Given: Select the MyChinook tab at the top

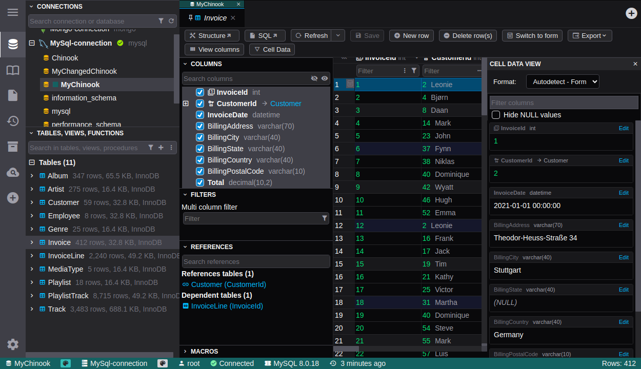Looking at the screenshot, I should pyautogui.click(x=210, y=4).
